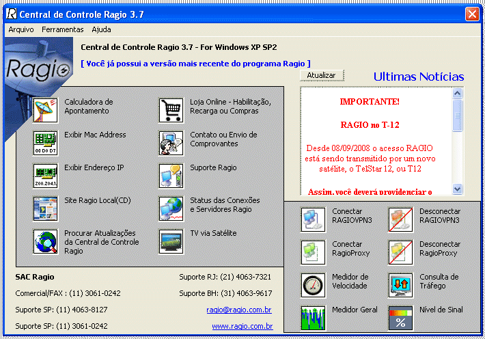Click the ragio@ragio.com.br email link
Viewport: 485px width, 339px height.
[x=239, y=310]
